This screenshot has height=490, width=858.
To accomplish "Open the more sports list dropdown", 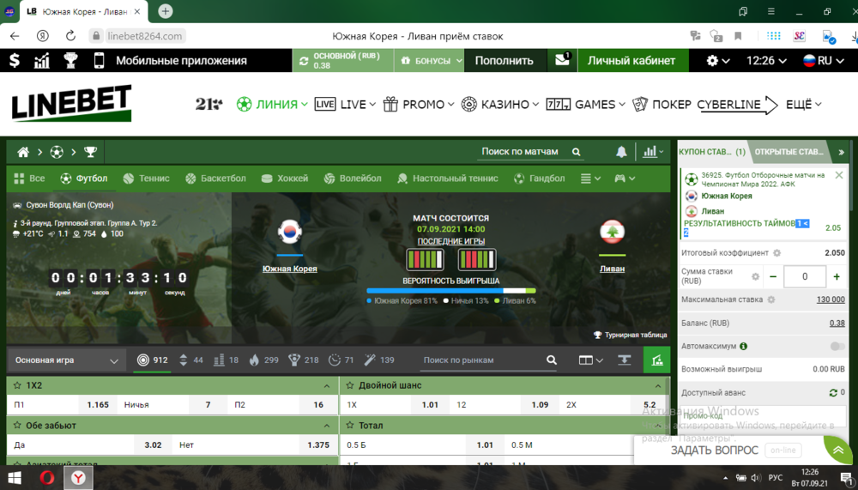I will 590,178.
